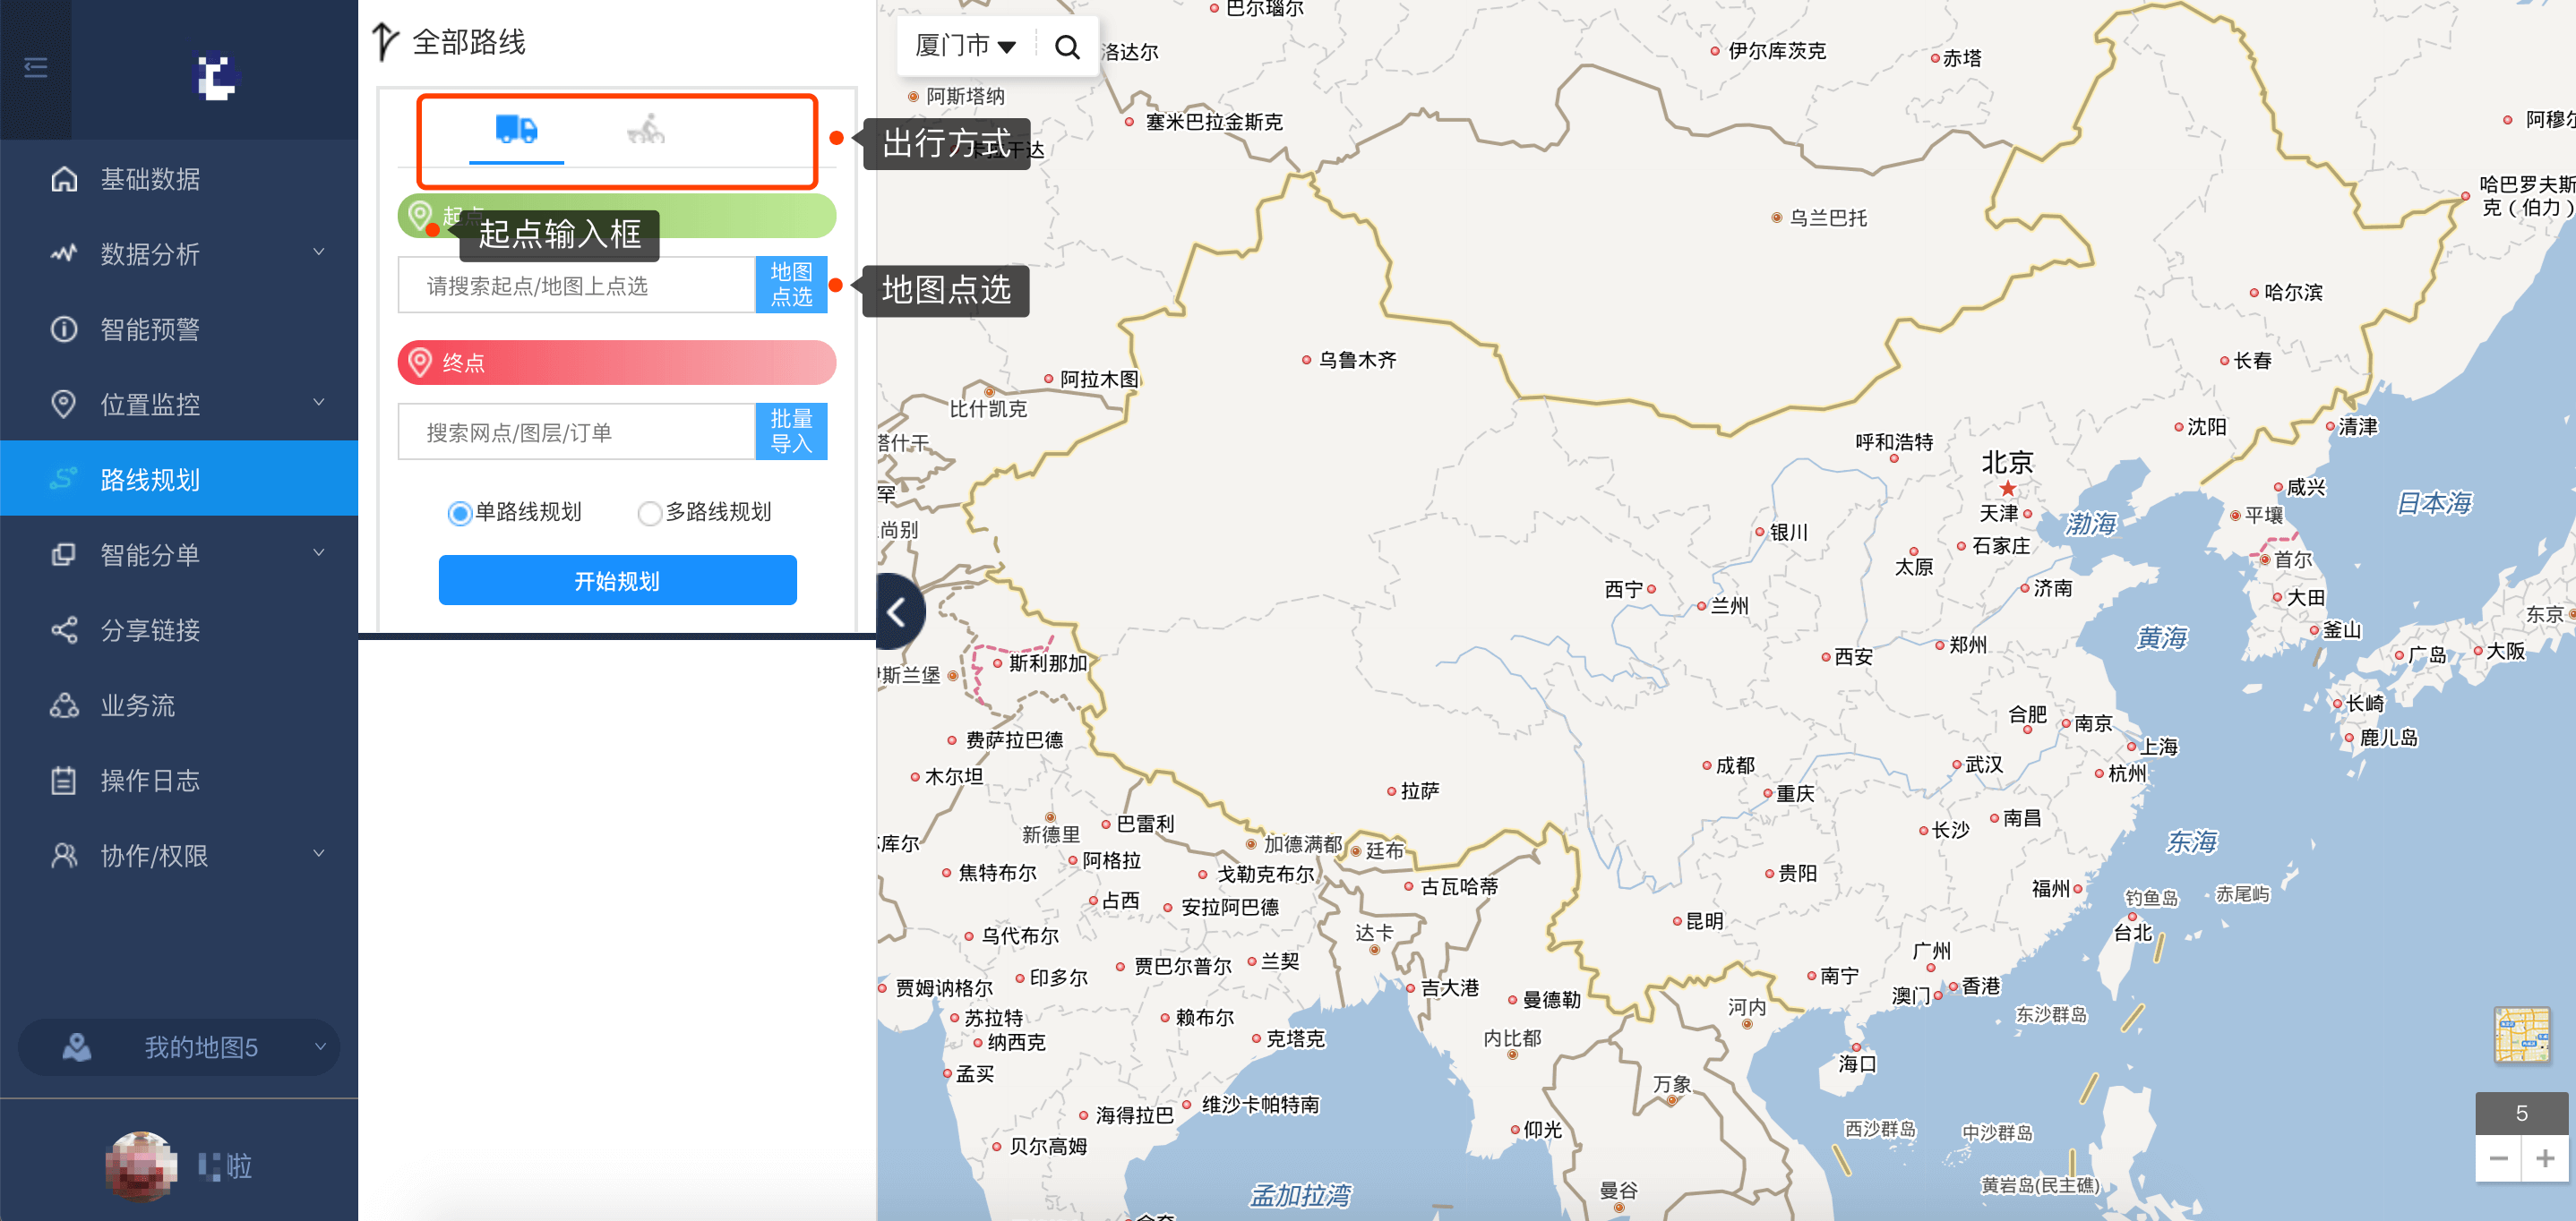This screenshot has height=1221, width=2576.
Task: Click the map search magnifier icon
Action: (1067, 47)
